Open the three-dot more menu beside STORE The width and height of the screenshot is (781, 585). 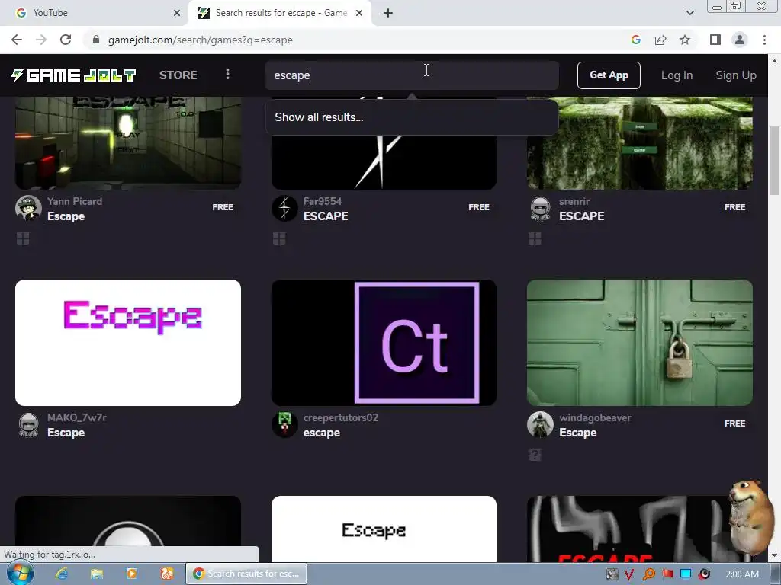(x=227, y=74)
